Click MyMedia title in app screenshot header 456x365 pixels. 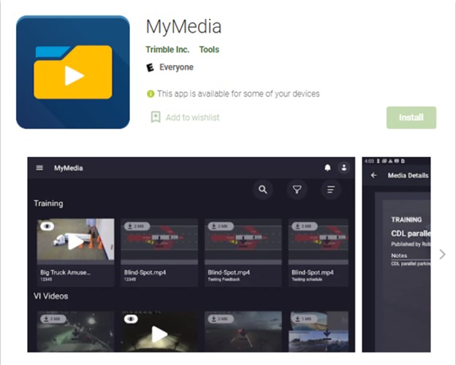pos(69,168)
